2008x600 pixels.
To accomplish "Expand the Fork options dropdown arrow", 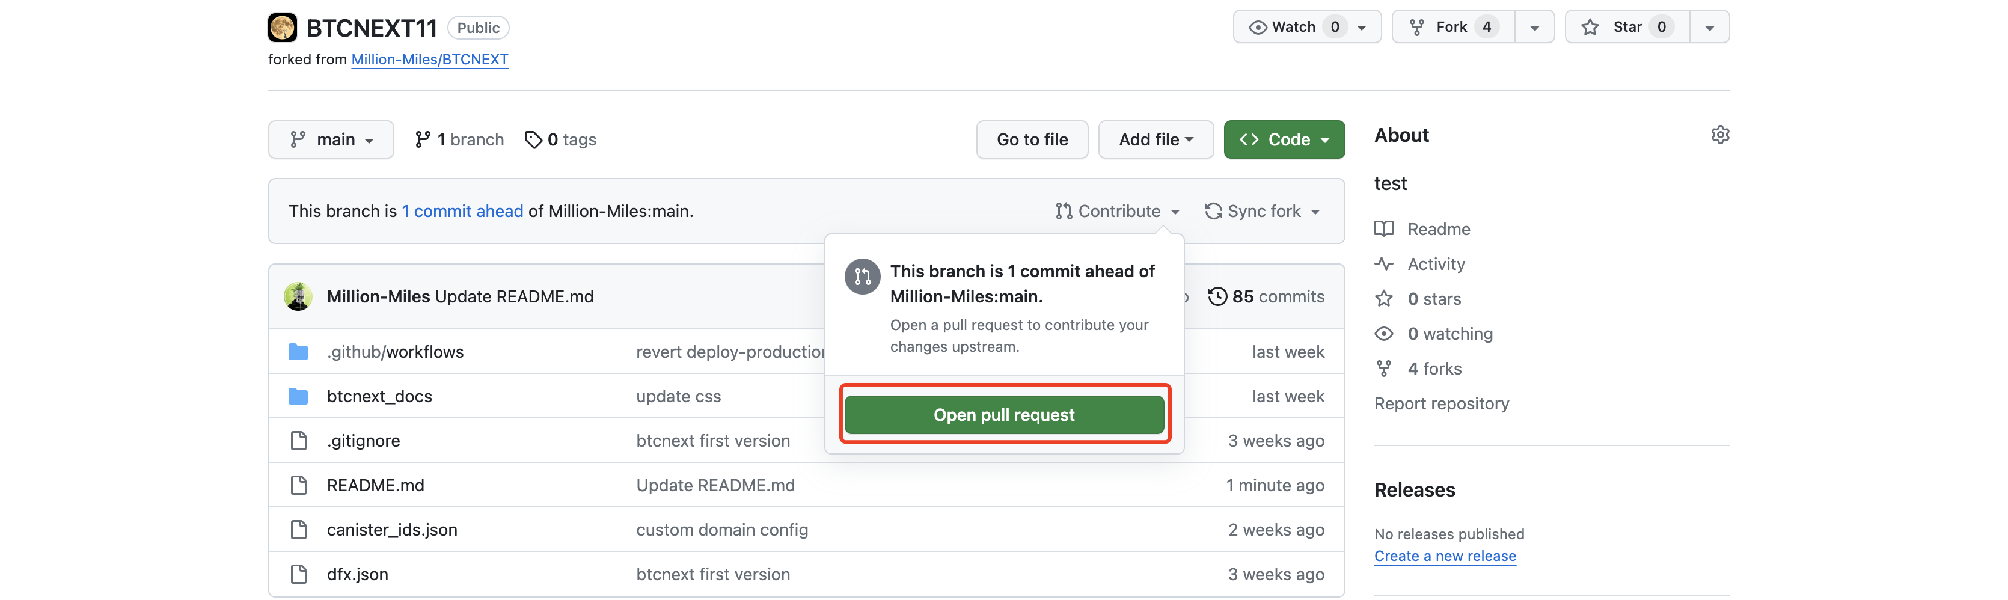I will pyautogui.click(x=1534, y=27).
